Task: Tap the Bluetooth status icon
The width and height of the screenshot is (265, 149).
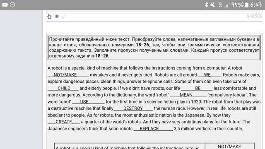Action: 206,5
